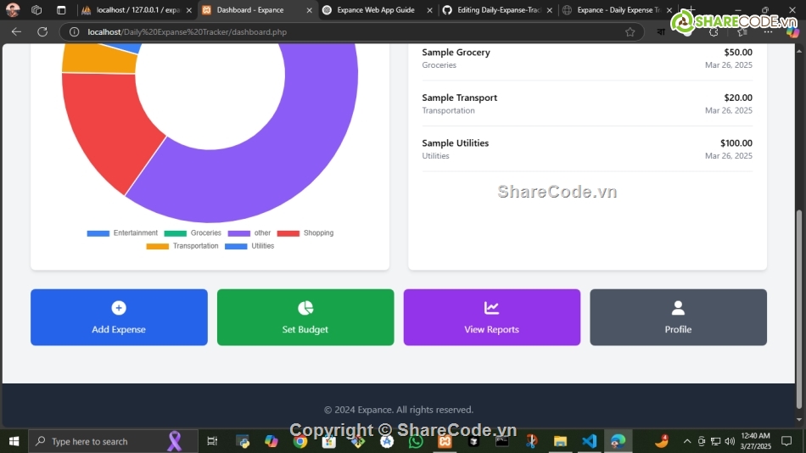
Task: Reload the dashboard page
Action: pyautogui.click(x=42, y=31)
